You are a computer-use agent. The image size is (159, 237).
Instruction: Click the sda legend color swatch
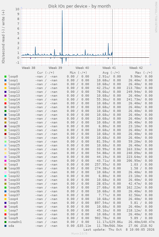(x=5, y=226)
